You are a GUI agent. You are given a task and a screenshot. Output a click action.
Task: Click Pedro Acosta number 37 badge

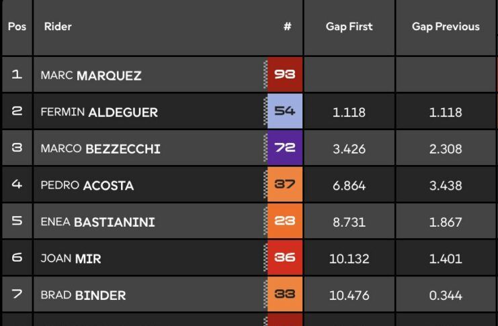coord(285,185)
